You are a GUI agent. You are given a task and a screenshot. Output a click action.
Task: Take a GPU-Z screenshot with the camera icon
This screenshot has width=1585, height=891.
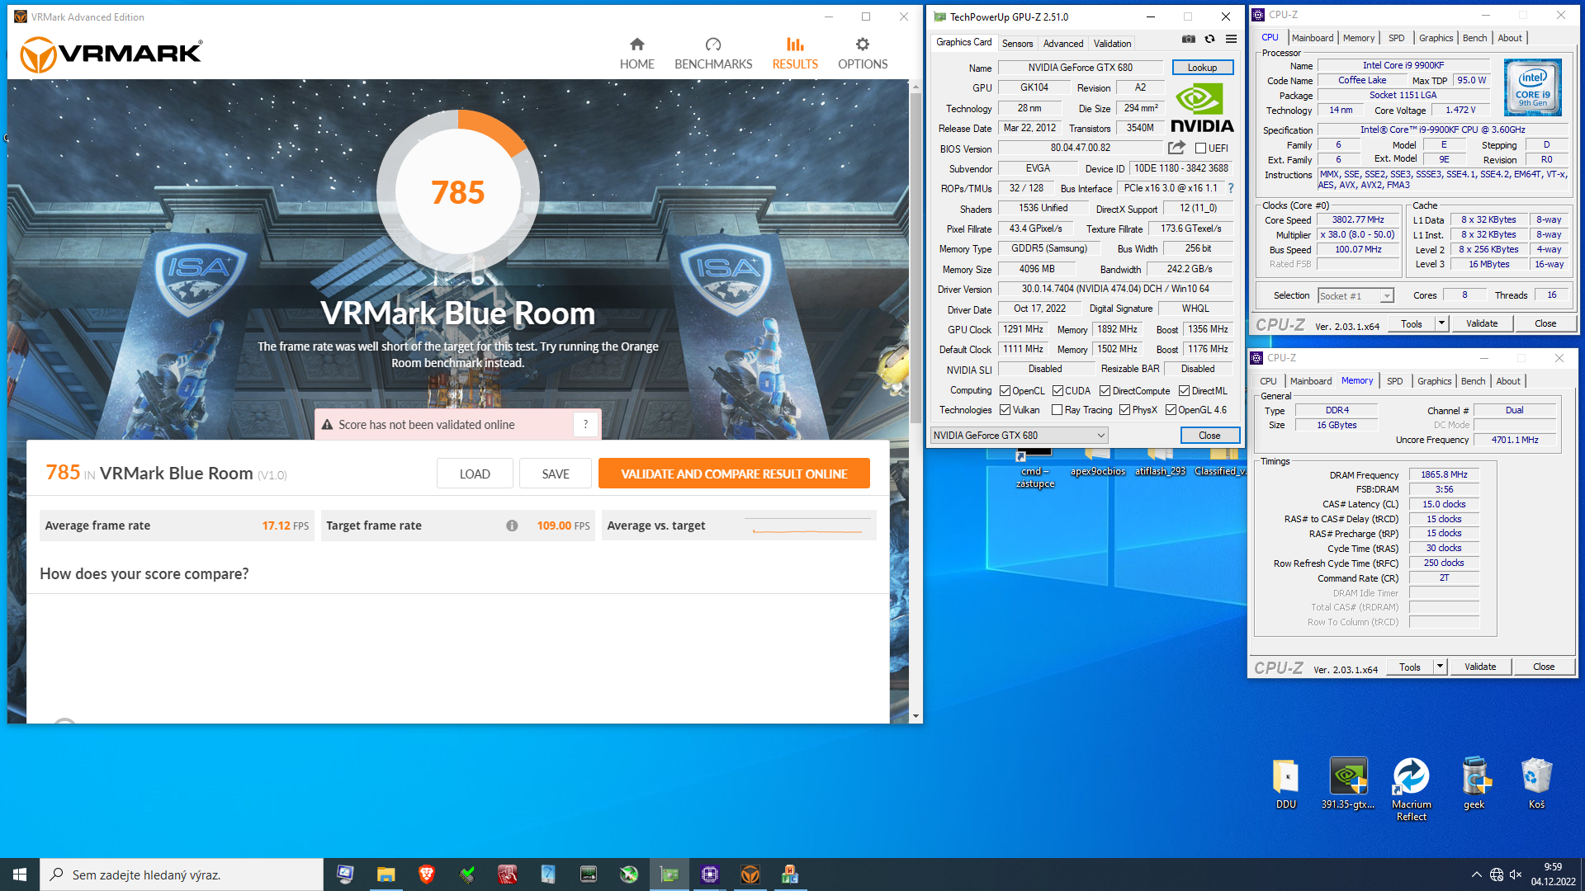(1188, 40)
